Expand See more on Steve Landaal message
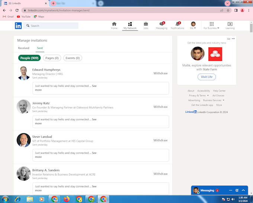 pyautogui.click(x=94, y=153)
